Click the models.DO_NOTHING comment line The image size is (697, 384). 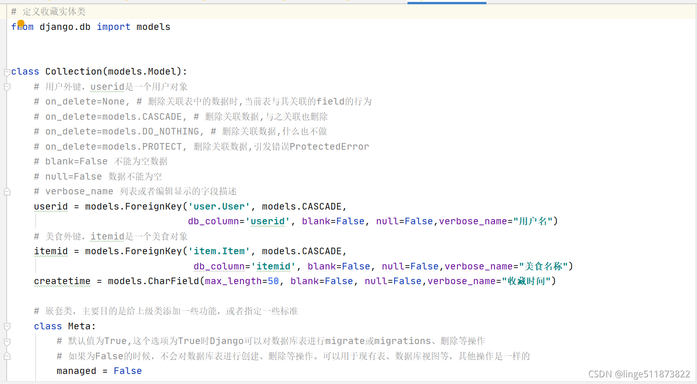click(x=181, y=132)
